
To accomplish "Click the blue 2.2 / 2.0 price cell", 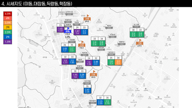I will [x=84, y=32].
